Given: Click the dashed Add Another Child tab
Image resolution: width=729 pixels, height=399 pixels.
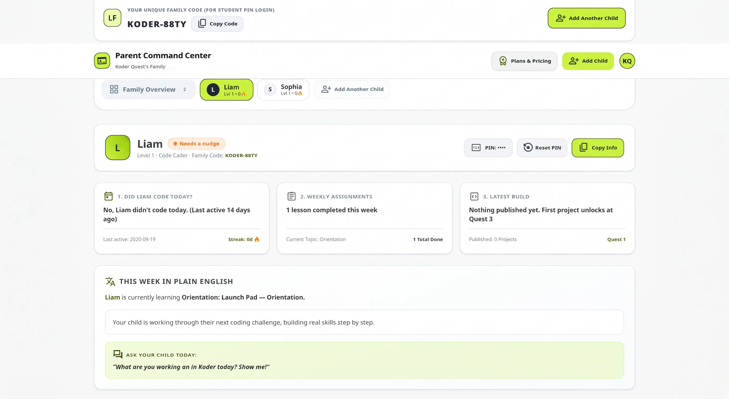Looking at the screenshot, I should click(x=352, y=89).
